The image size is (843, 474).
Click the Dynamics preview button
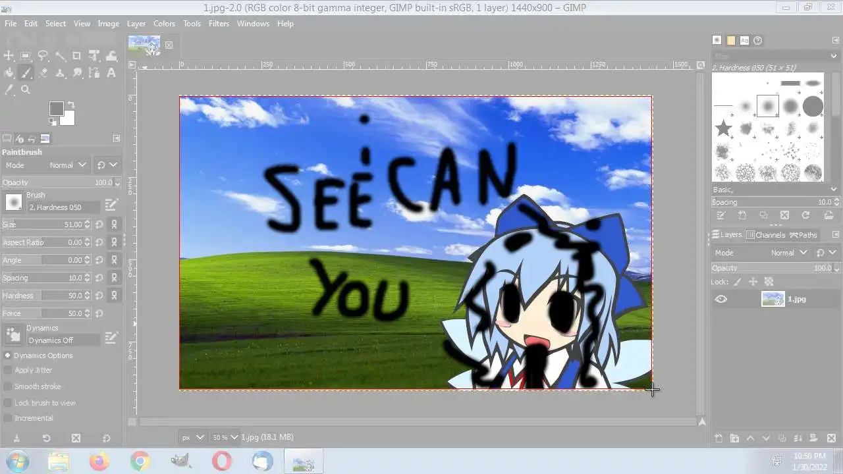(x=13, y=334)
